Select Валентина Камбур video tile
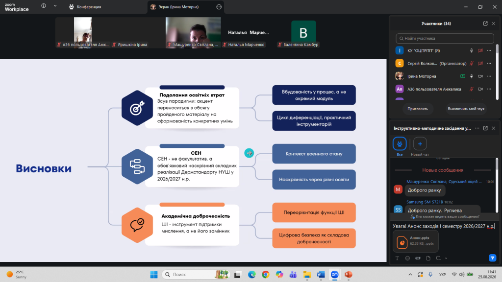Image resolution: width=502 pixels, height=282 pixels. [303, 33]
